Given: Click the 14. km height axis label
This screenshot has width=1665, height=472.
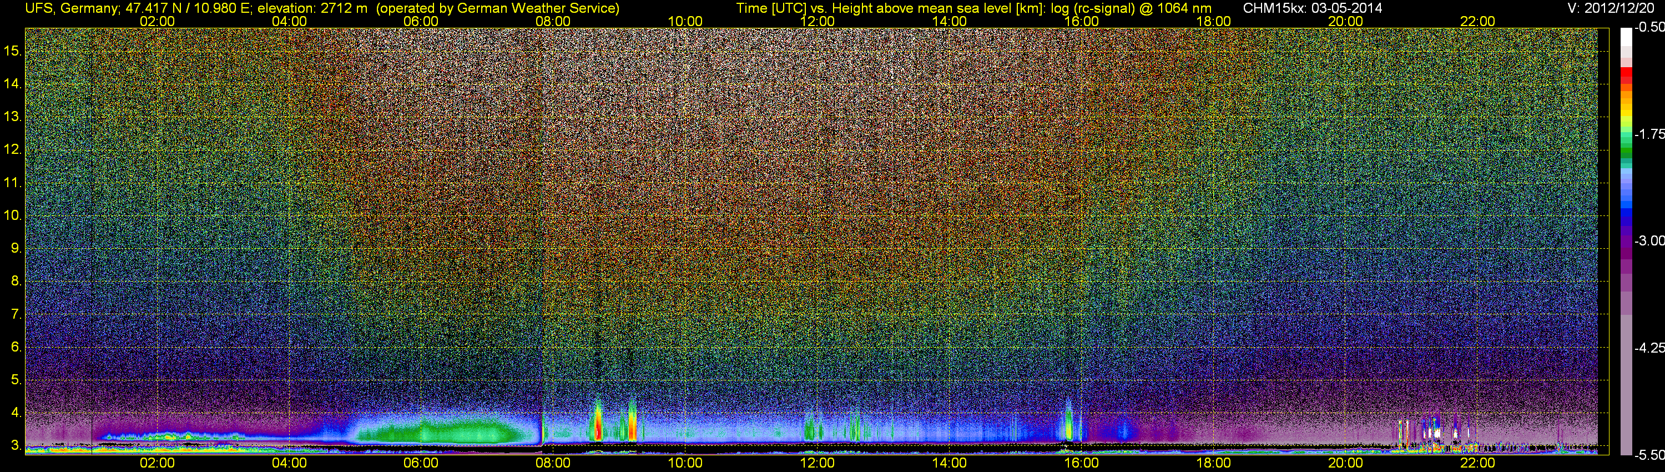Looking at the screenshot, I should [x=13, y=84].
